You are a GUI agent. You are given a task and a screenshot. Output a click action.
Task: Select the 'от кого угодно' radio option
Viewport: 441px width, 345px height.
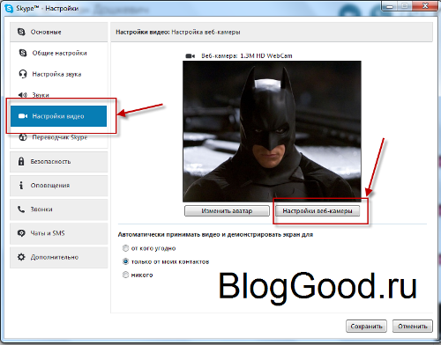tap(125, 248)
